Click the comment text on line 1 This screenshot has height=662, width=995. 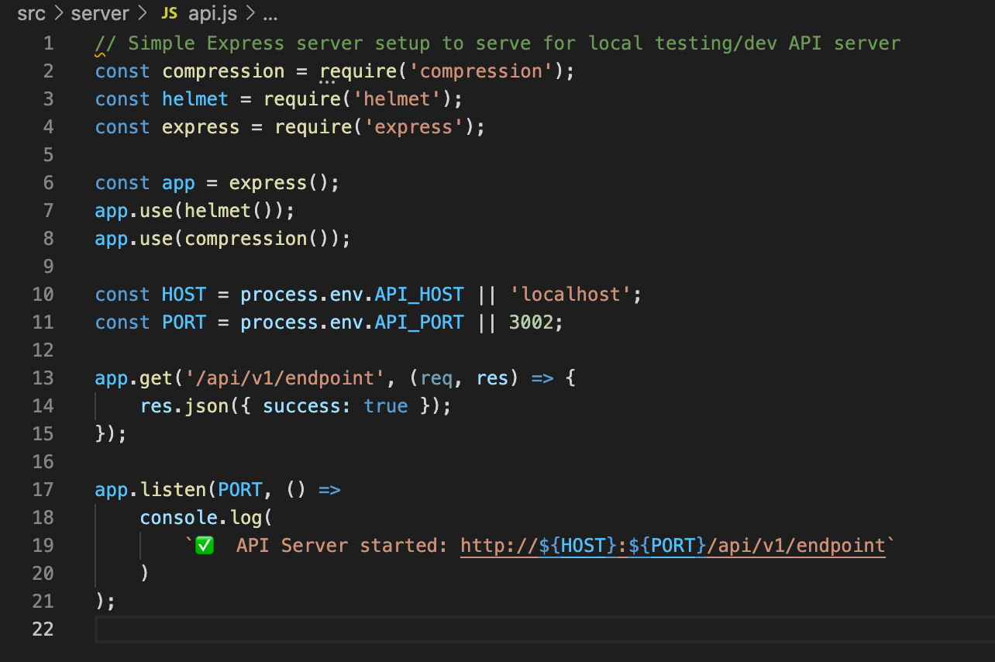coord(497,43)
